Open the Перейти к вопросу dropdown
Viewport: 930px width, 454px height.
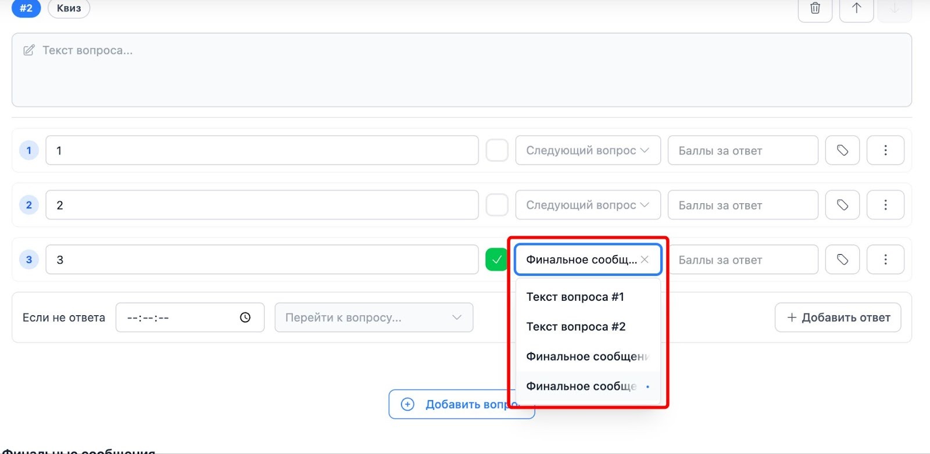374,318
